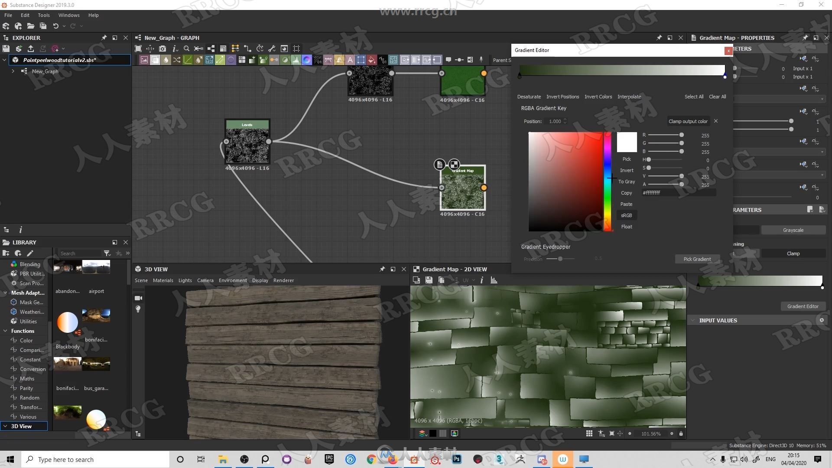
Task: Open the Materials menu in 3D View
Action: point(163,280)
